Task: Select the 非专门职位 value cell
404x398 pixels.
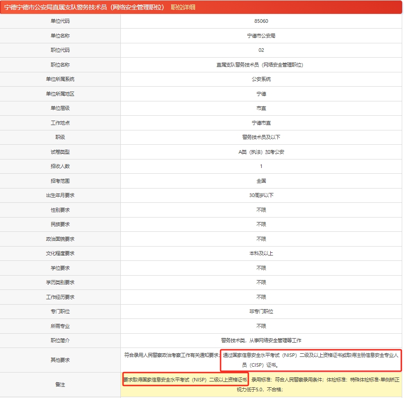Action: (261, 311)
